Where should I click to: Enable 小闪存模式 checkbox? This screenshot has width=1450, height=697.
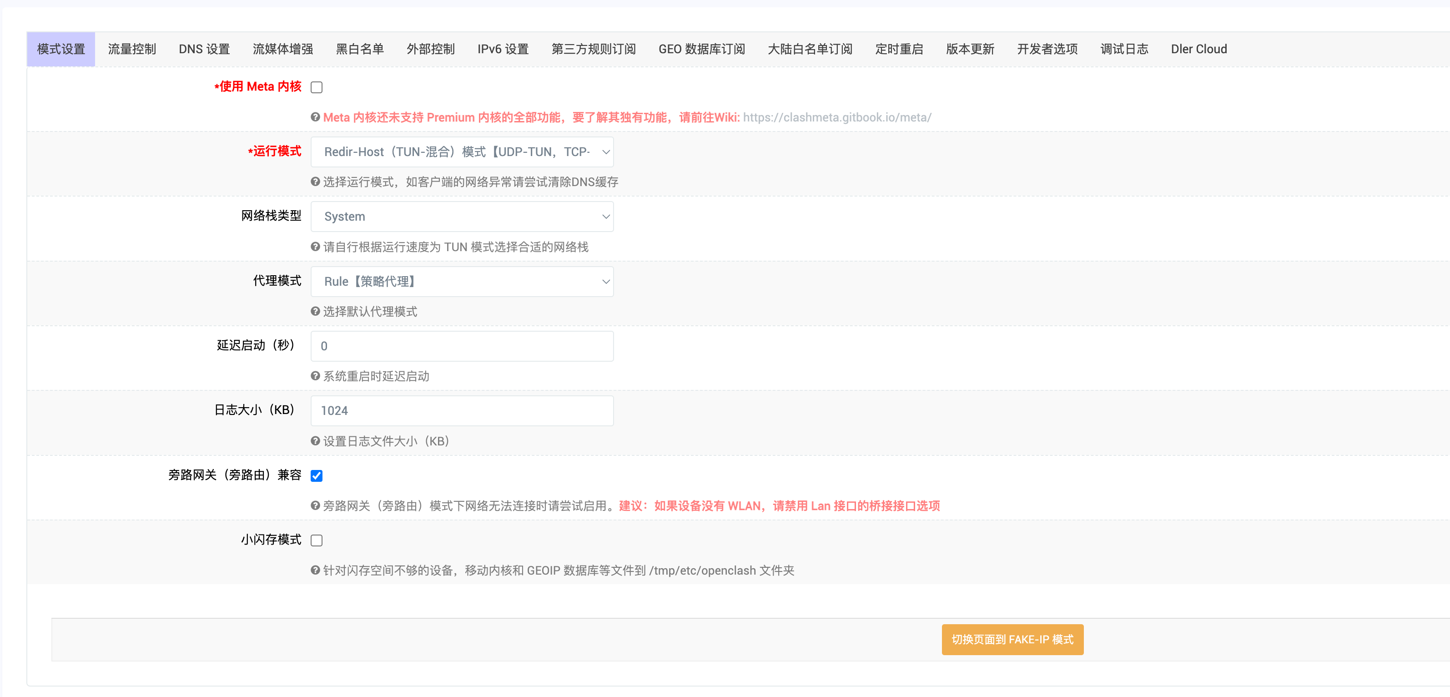(317, 540)
